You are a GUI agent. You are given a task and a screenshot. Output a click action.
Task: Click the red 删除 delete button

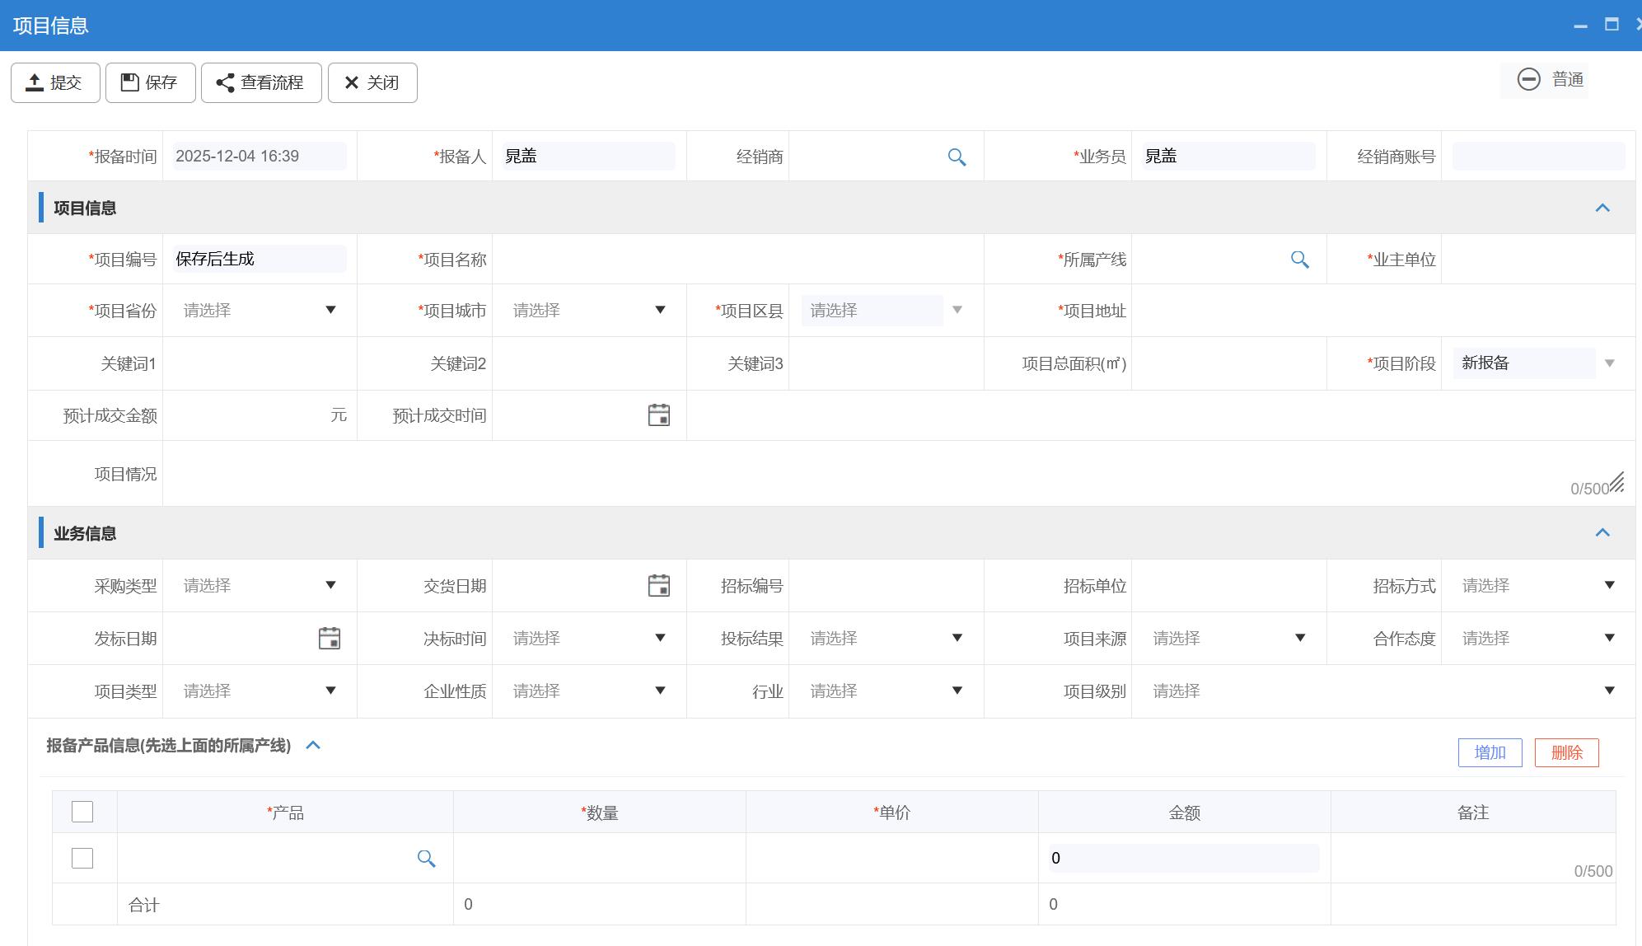click(1566, 752)
